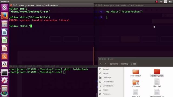
Task: Click the os.mkdir('FolderPython') code line
Action: pyautogui.click(x=124, y=12)
